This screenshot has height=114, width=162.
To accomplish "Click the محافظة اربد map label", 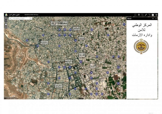I will pos(59,23).
